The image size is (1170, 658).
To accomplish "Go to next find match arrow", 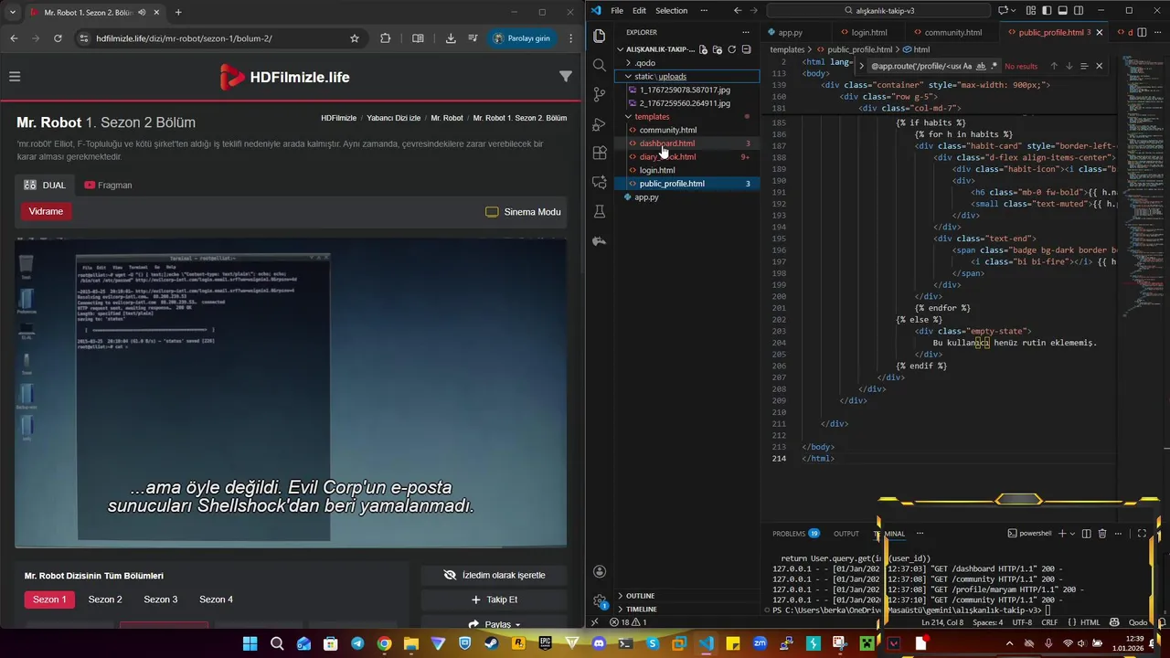I will pyautogui.click(x=1069, y=66).
